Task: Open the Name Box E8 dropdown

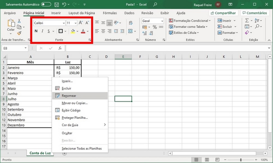Action: [x=25, y=48]
